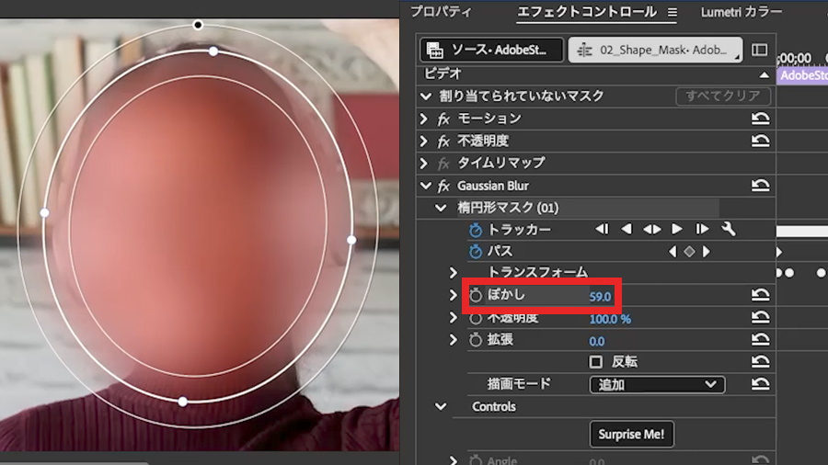Expand the トランスフォーム group
Screen dimensions: 828x465
point(453,273)
